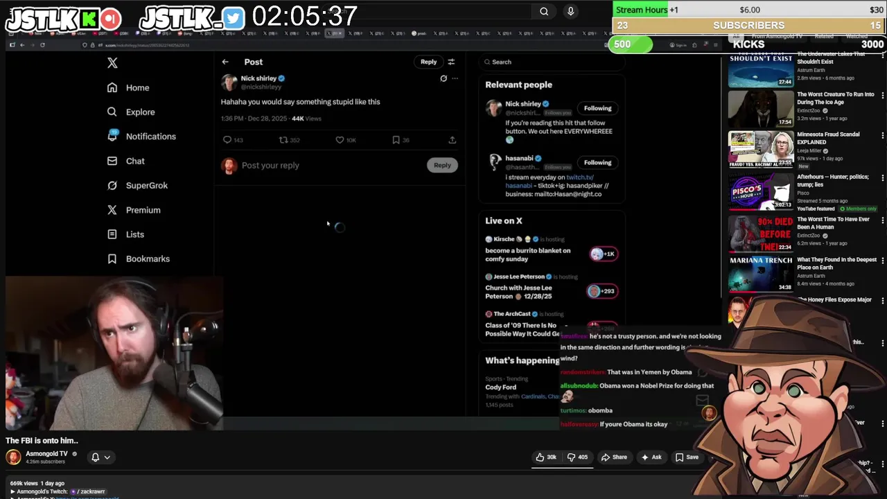This screenshot has width=887, height=499.
Task: Open Bookmarks in the X sidebar
Action: pyautogui.click(x=138, y=259)
